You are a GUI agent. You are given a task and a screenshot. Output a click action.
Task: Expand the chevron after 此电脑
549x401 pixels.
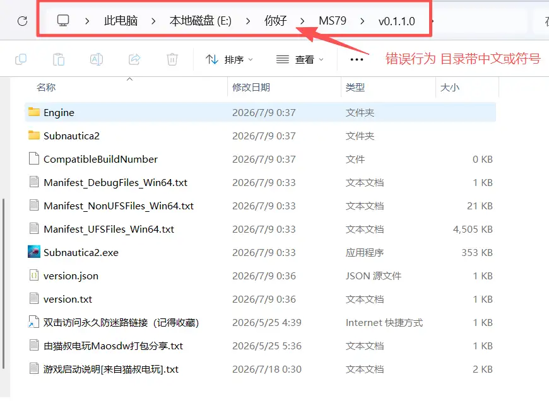tap(153, 21)
